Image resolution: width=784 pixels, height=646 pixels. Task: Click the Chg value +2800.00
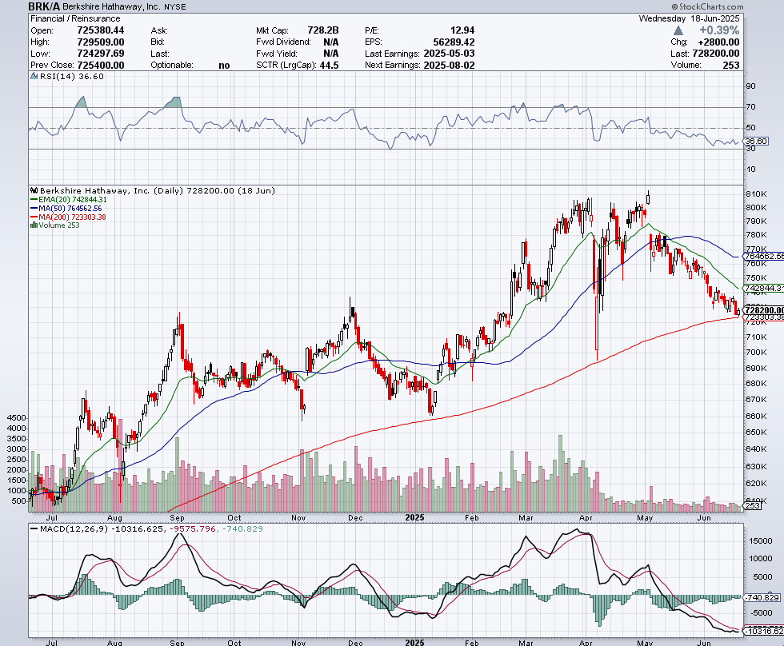pos(719,42)
